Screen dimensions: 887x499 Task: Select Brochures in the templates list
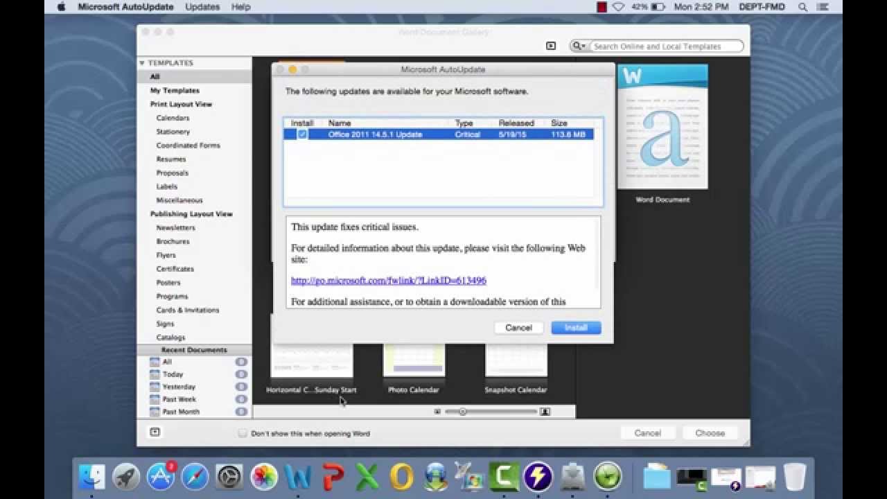coord(173,242)
